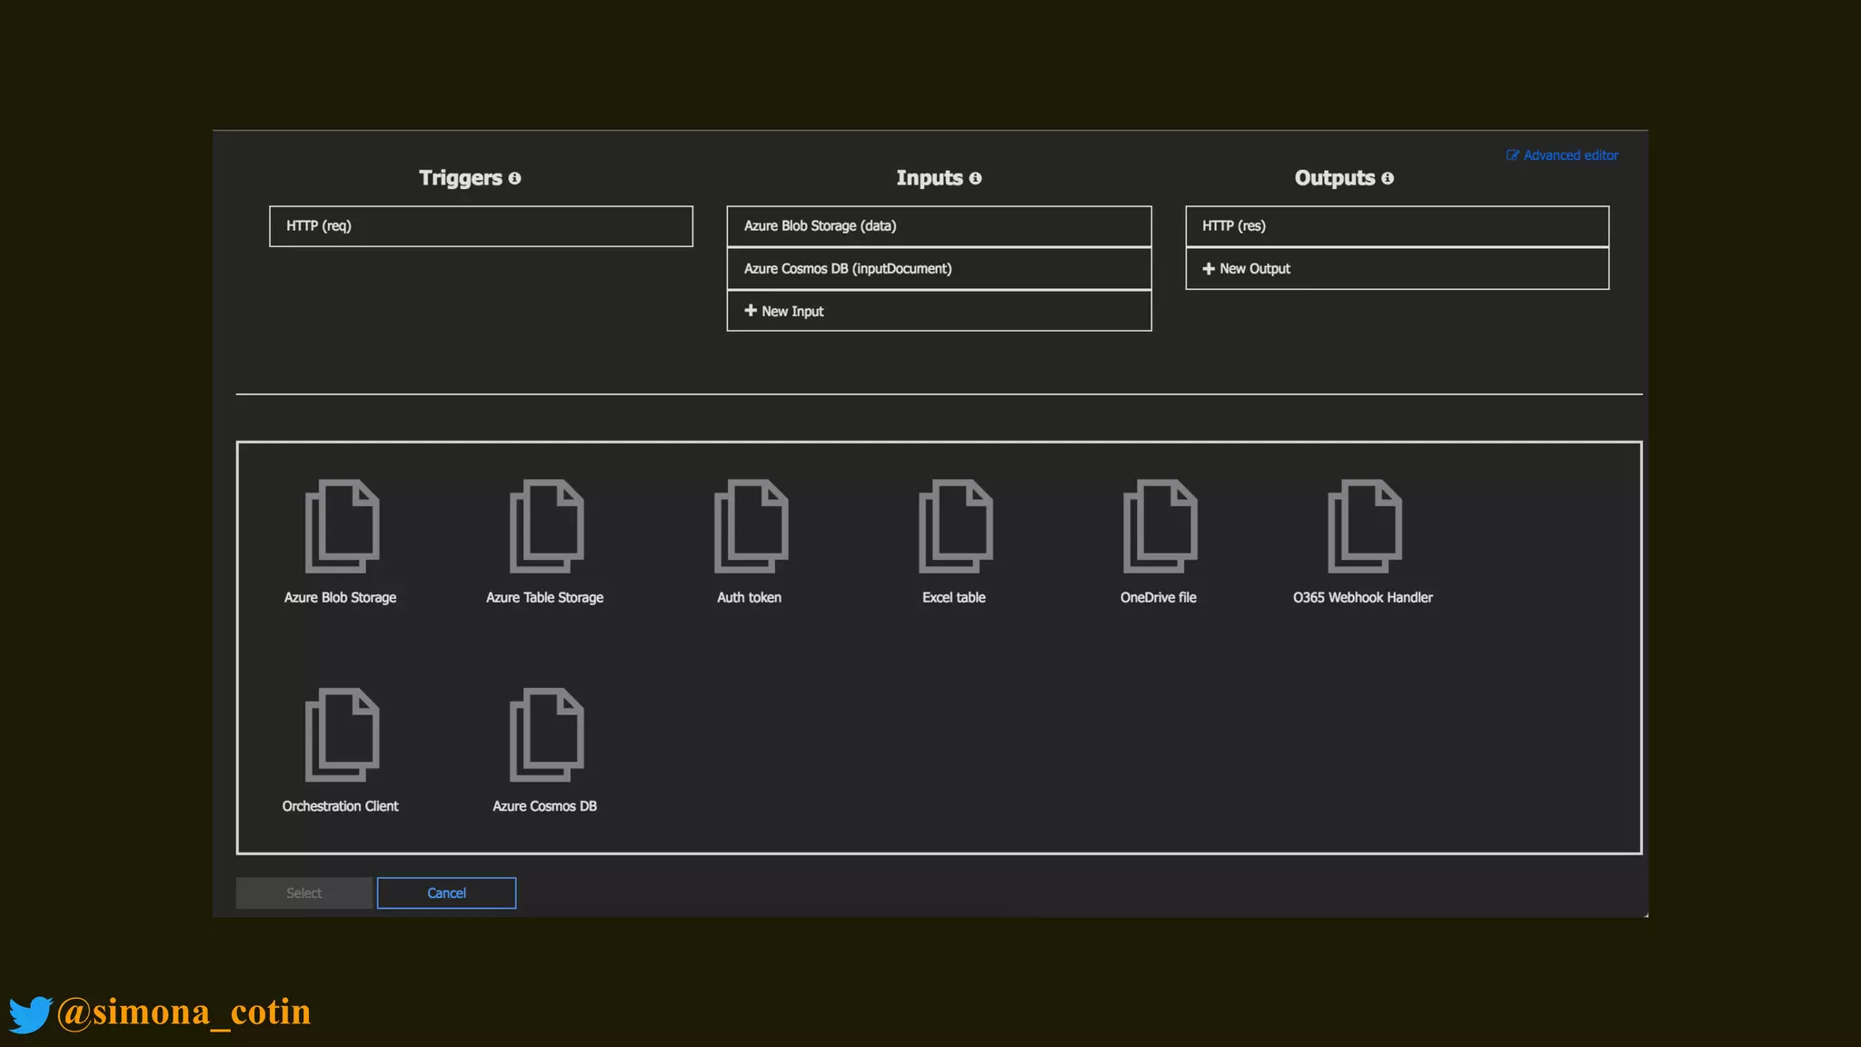Choose the Azure Table Storage icon

point(546,526)
